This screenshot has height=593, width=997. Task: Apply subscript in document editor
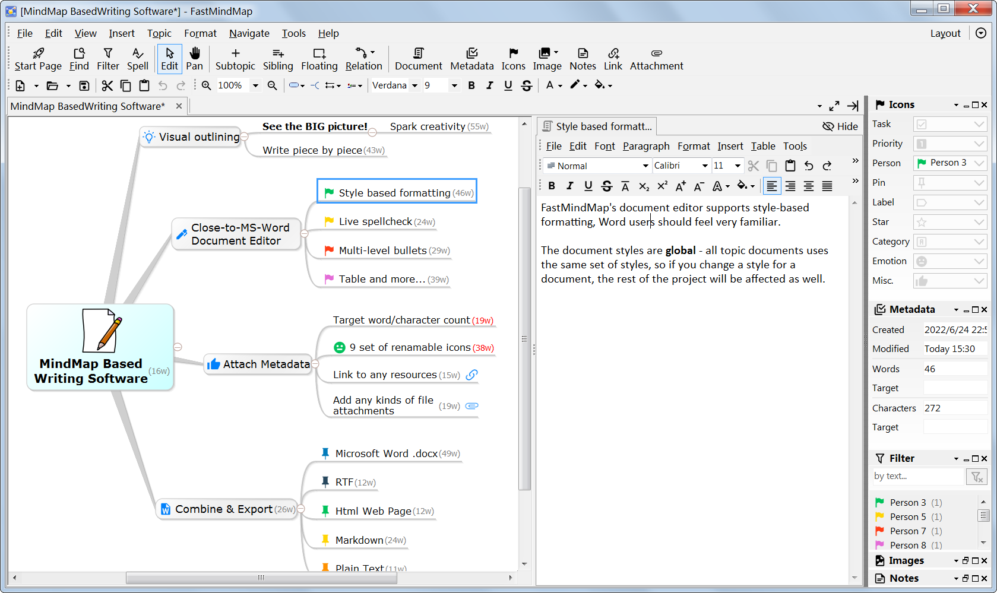644,186
